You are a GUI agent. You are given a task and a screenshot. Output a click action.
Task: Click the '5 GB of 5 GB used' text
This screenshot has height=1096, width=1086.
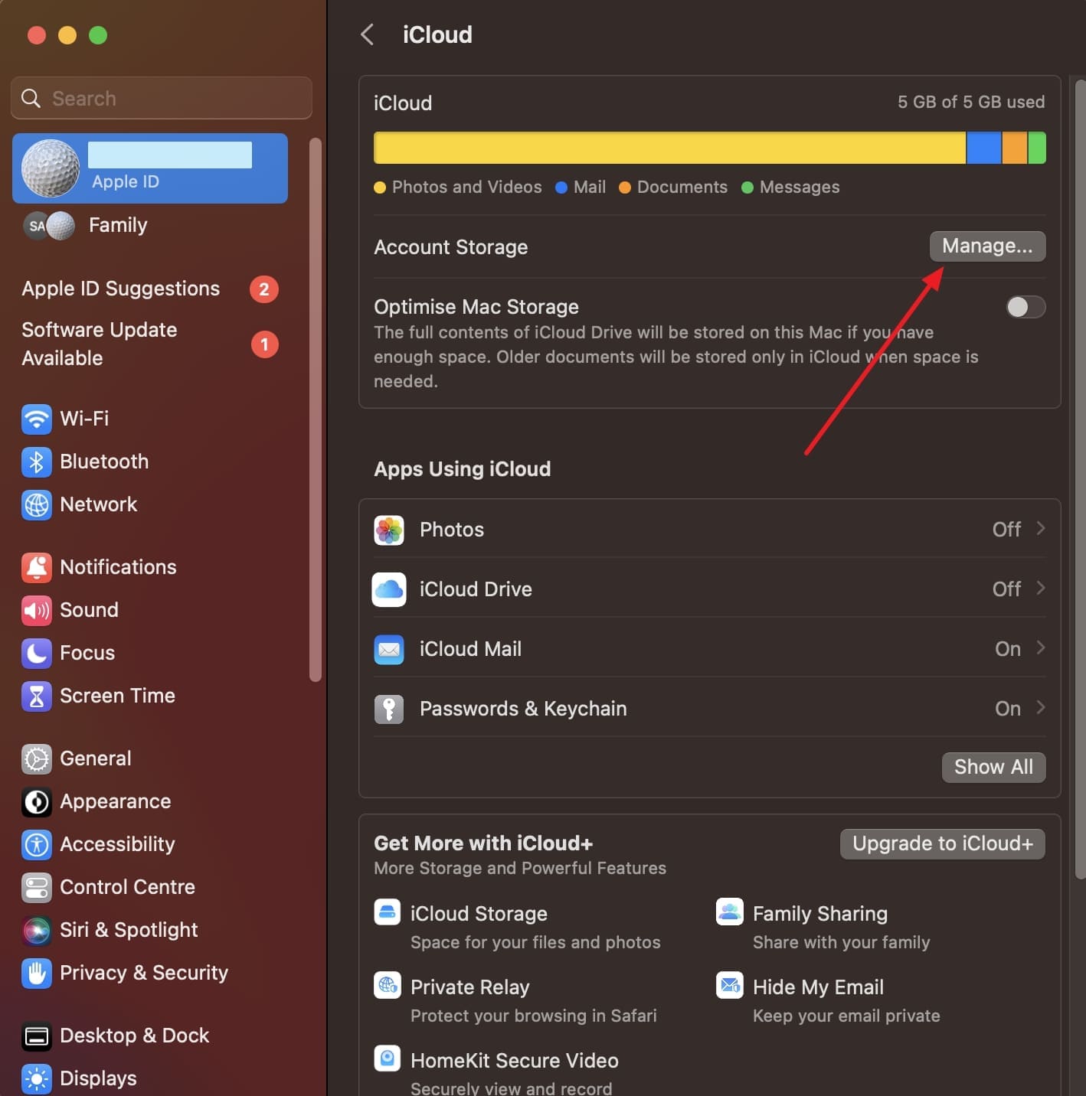coord(971,102)
